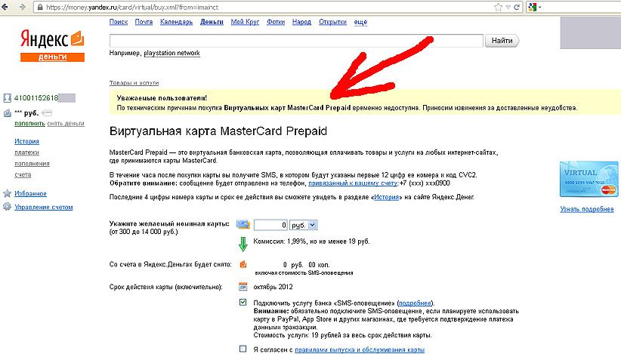
Task: Click the Избранное star icon
Action: (x=7, y=193)
